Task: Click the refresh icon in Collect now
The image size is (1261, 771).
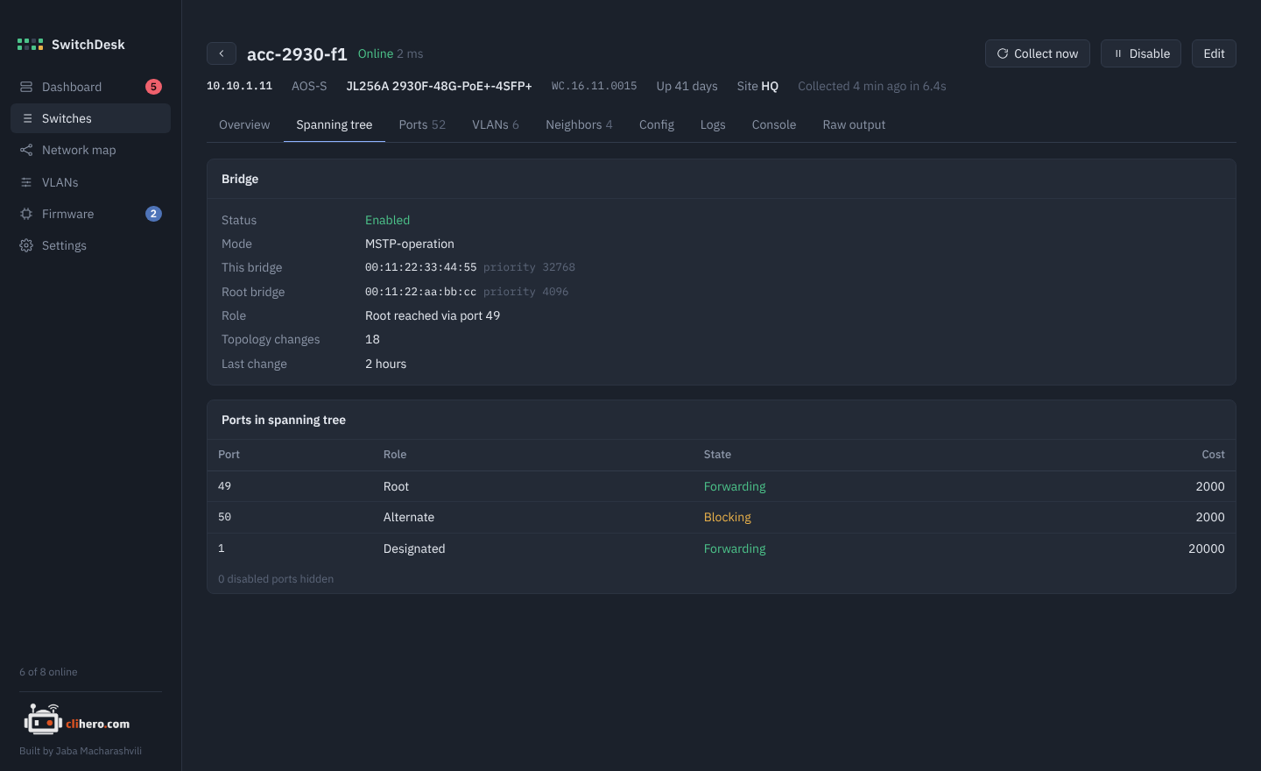Action: (x=1003, y=53)
